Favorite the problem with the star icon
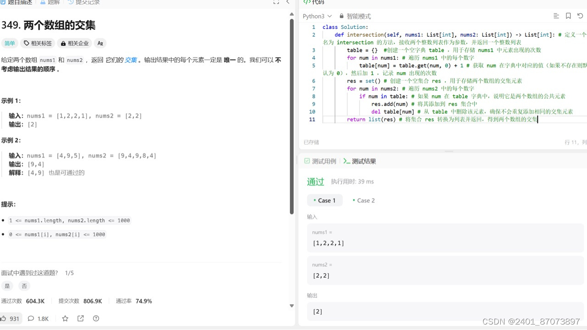The image size is (587, 330). coord(65,319)
